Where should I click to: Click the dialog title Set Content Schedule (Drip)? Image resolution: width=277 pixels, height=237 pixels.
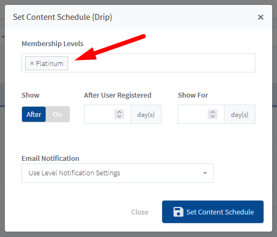[62, 17]
